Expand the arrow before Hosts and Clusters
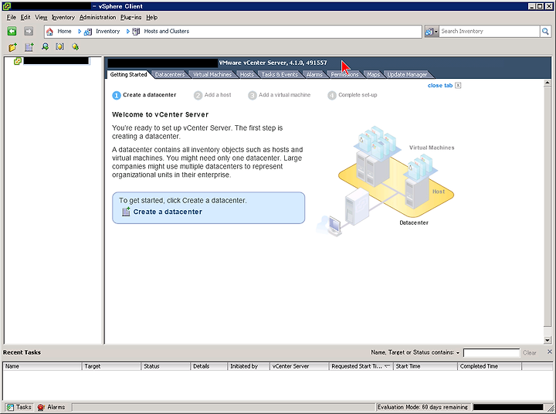556x414 pixels. pyautogui.click(x=128, y=32)
